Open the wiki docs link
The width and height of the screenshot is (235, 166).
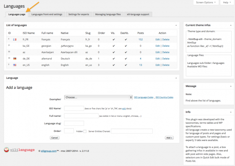pyautogui.click(x=124, y=109)
